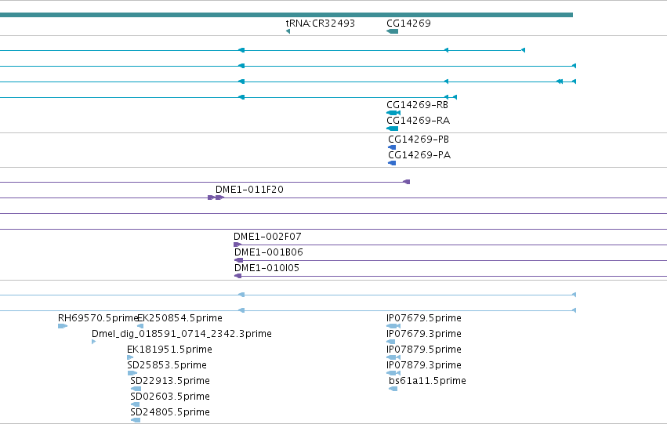Click the CG14269-RB transcript glyph
This screenshot has height=424, width=667.
click(x=393, y=113)
